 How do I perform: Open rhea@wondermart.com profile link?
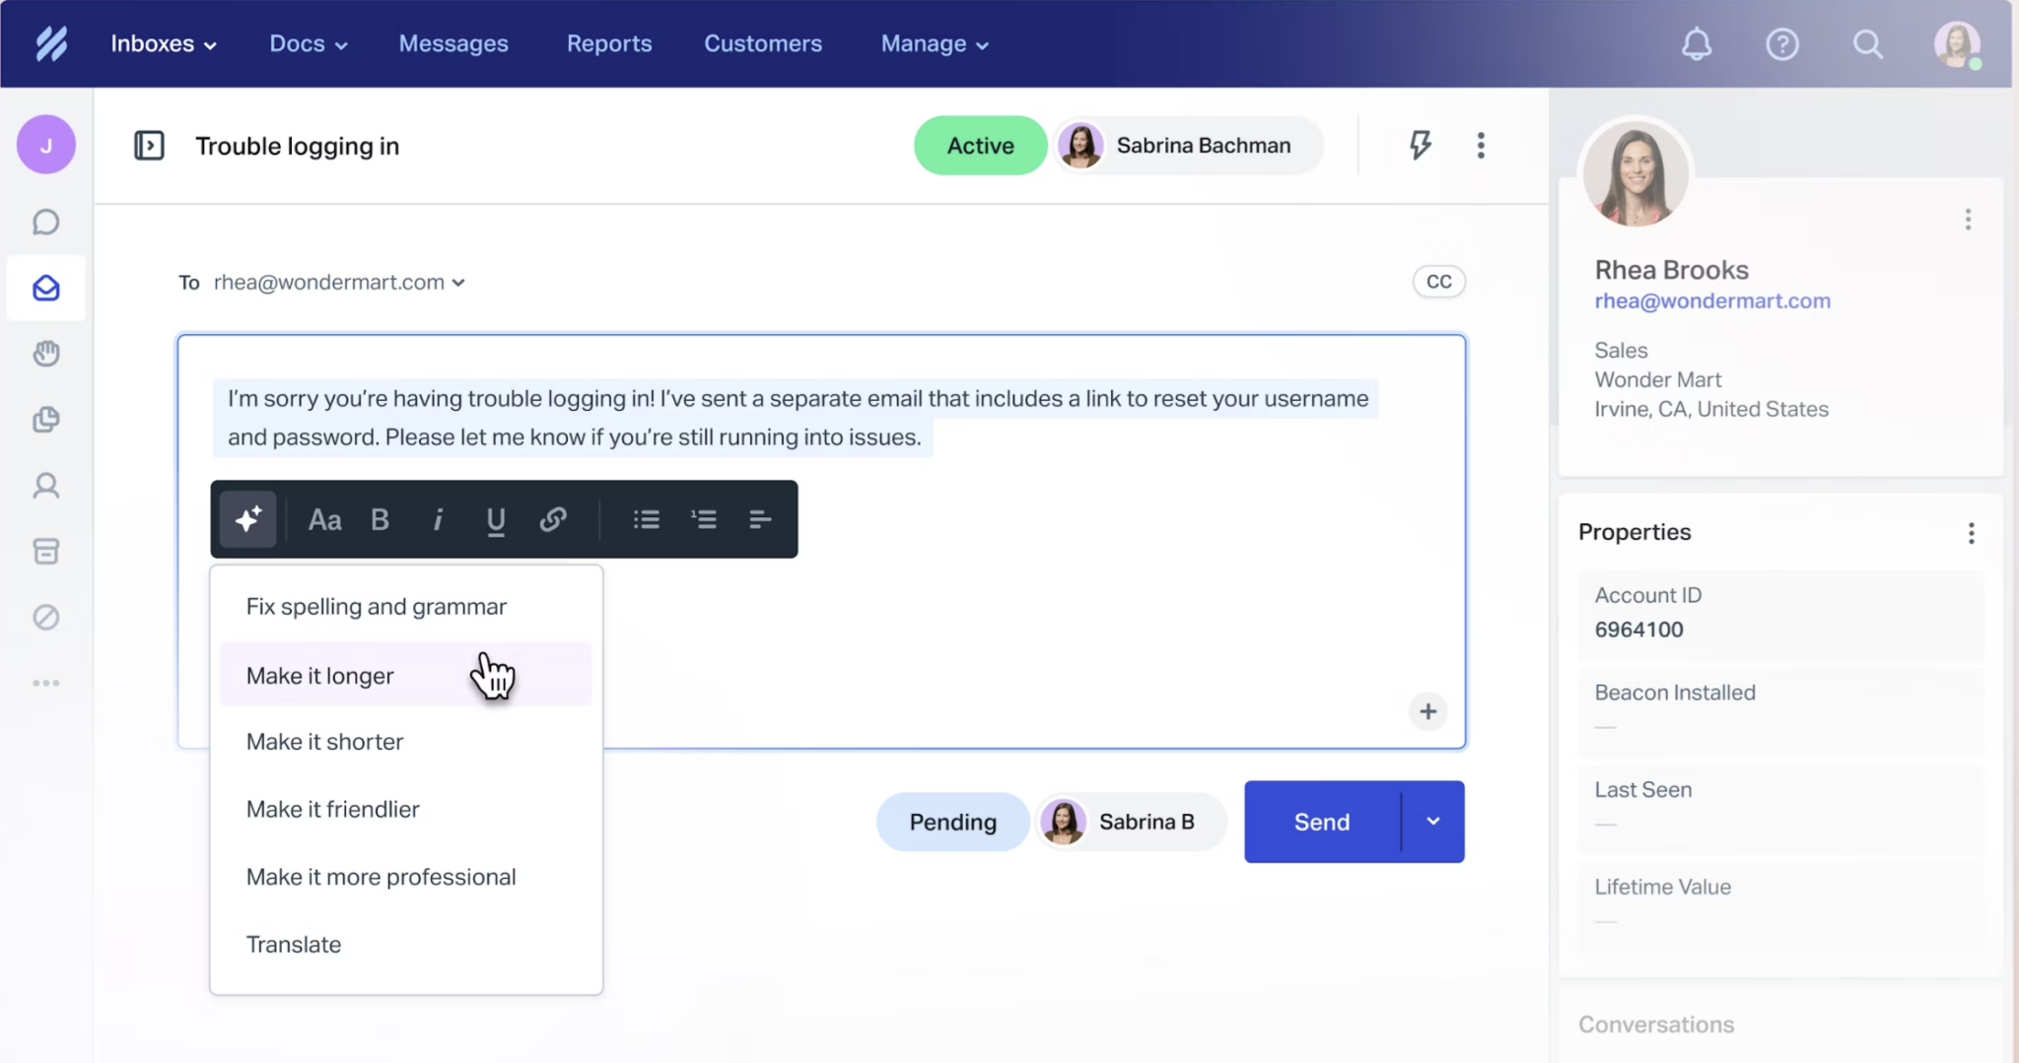[x=1712, y=300]
